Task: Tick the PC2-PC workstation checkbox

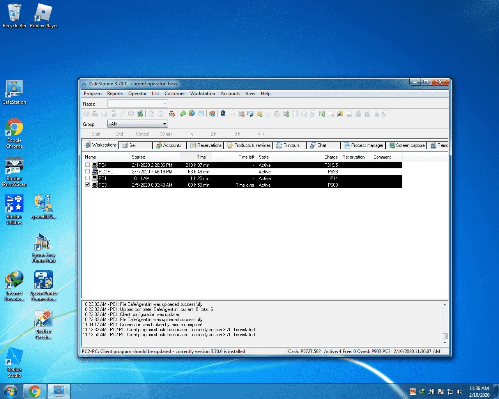Action: (87, 171)
